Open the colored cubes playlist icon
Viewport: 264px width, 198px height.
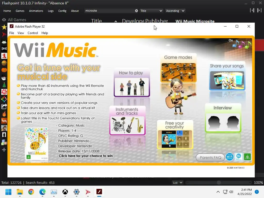[x=4, y=142]
